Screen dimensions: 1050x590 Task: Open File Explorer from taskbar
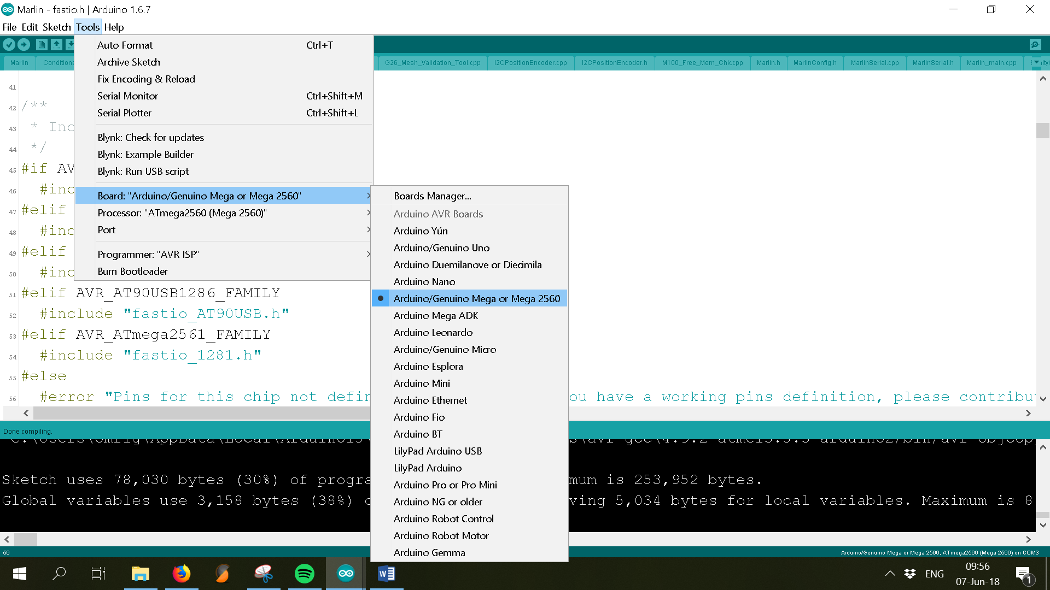click(x=141, y=574)
